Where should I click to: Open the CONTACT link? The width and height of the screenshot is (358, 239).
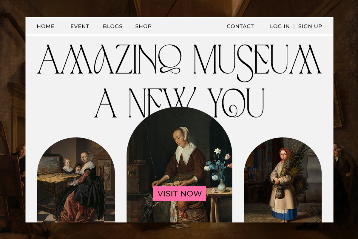(x=240, y=26)
